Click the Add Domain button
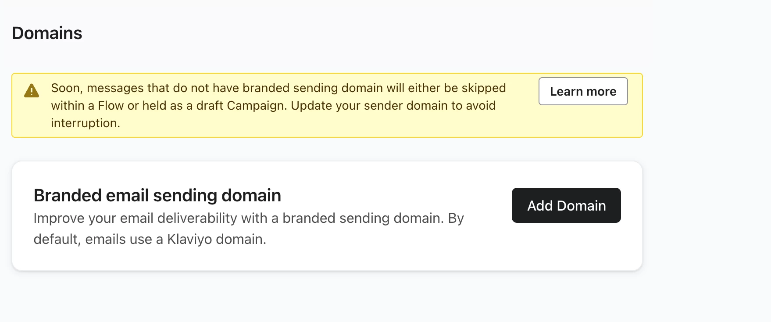Image resolution: width=771 pixels, height=322 pixels. [x=566, y=205]
